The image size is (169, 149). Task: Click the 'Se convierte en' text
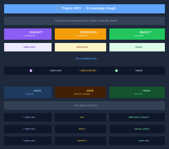click(86, 59)
